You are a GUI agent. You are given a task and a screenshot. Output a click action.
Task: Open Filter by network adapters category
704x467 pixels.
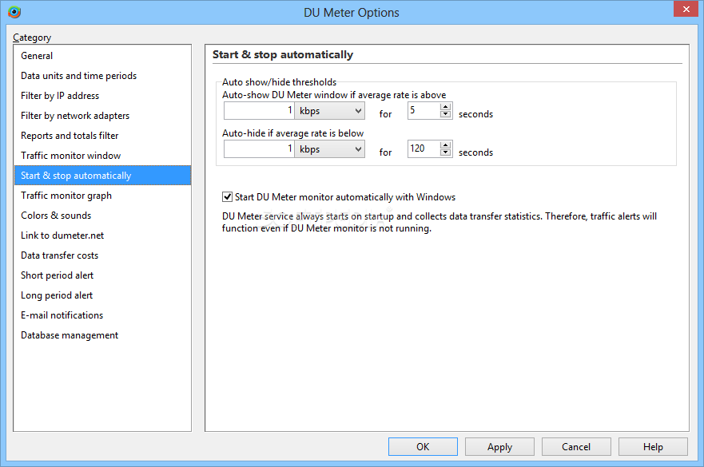102,116
